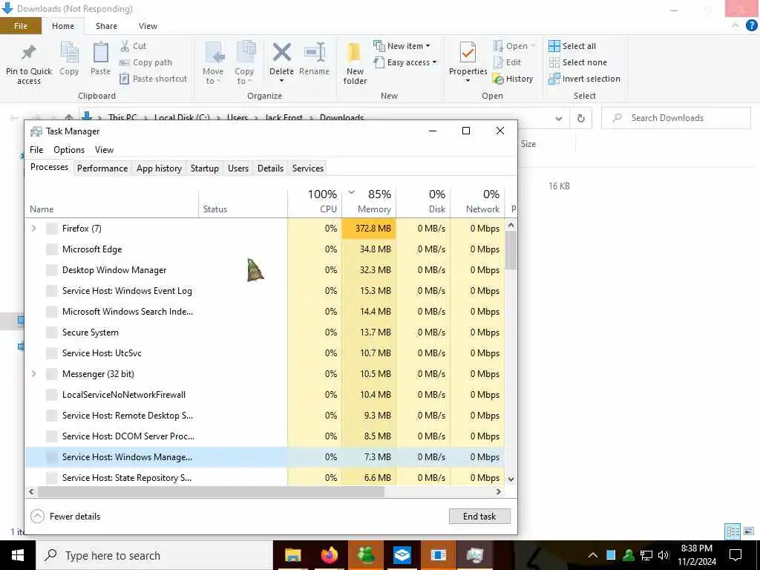Switch to the Startup tab
The width and height of the screenshot is (760, 570).
tap(205, 168)
